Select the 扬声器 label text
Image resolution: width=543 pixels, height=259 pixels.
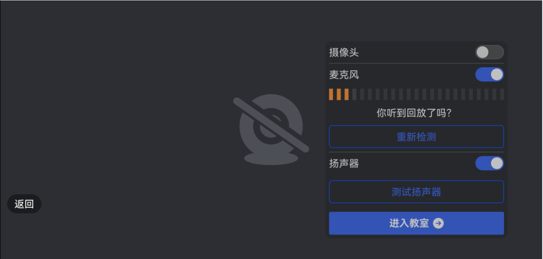pos(344,163)
